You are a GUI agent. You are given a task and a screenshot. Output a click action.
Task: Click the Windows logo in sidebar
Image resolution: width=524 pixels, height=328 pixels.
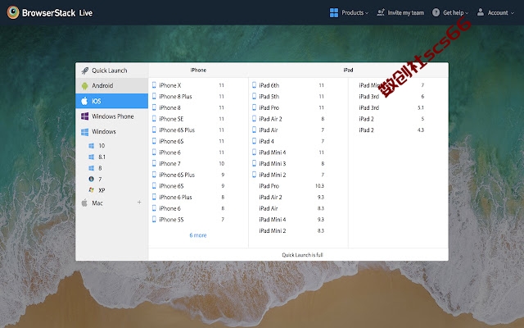click(85, 131)
